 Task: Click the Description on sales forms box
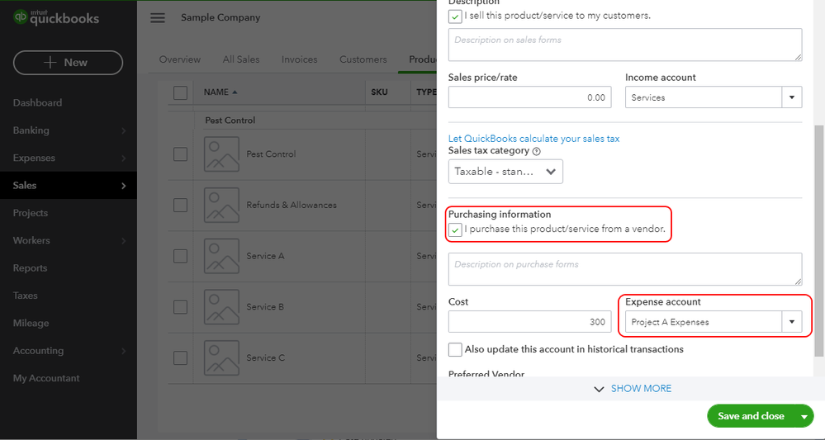[625, 45]
